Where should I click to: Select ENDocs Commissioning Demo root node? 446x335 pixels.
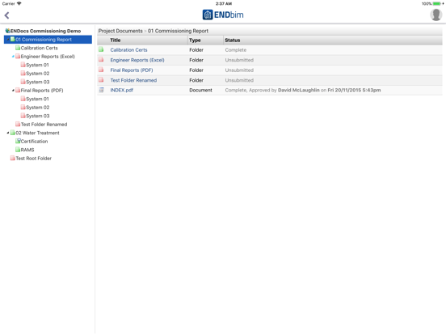click(45, 31)
